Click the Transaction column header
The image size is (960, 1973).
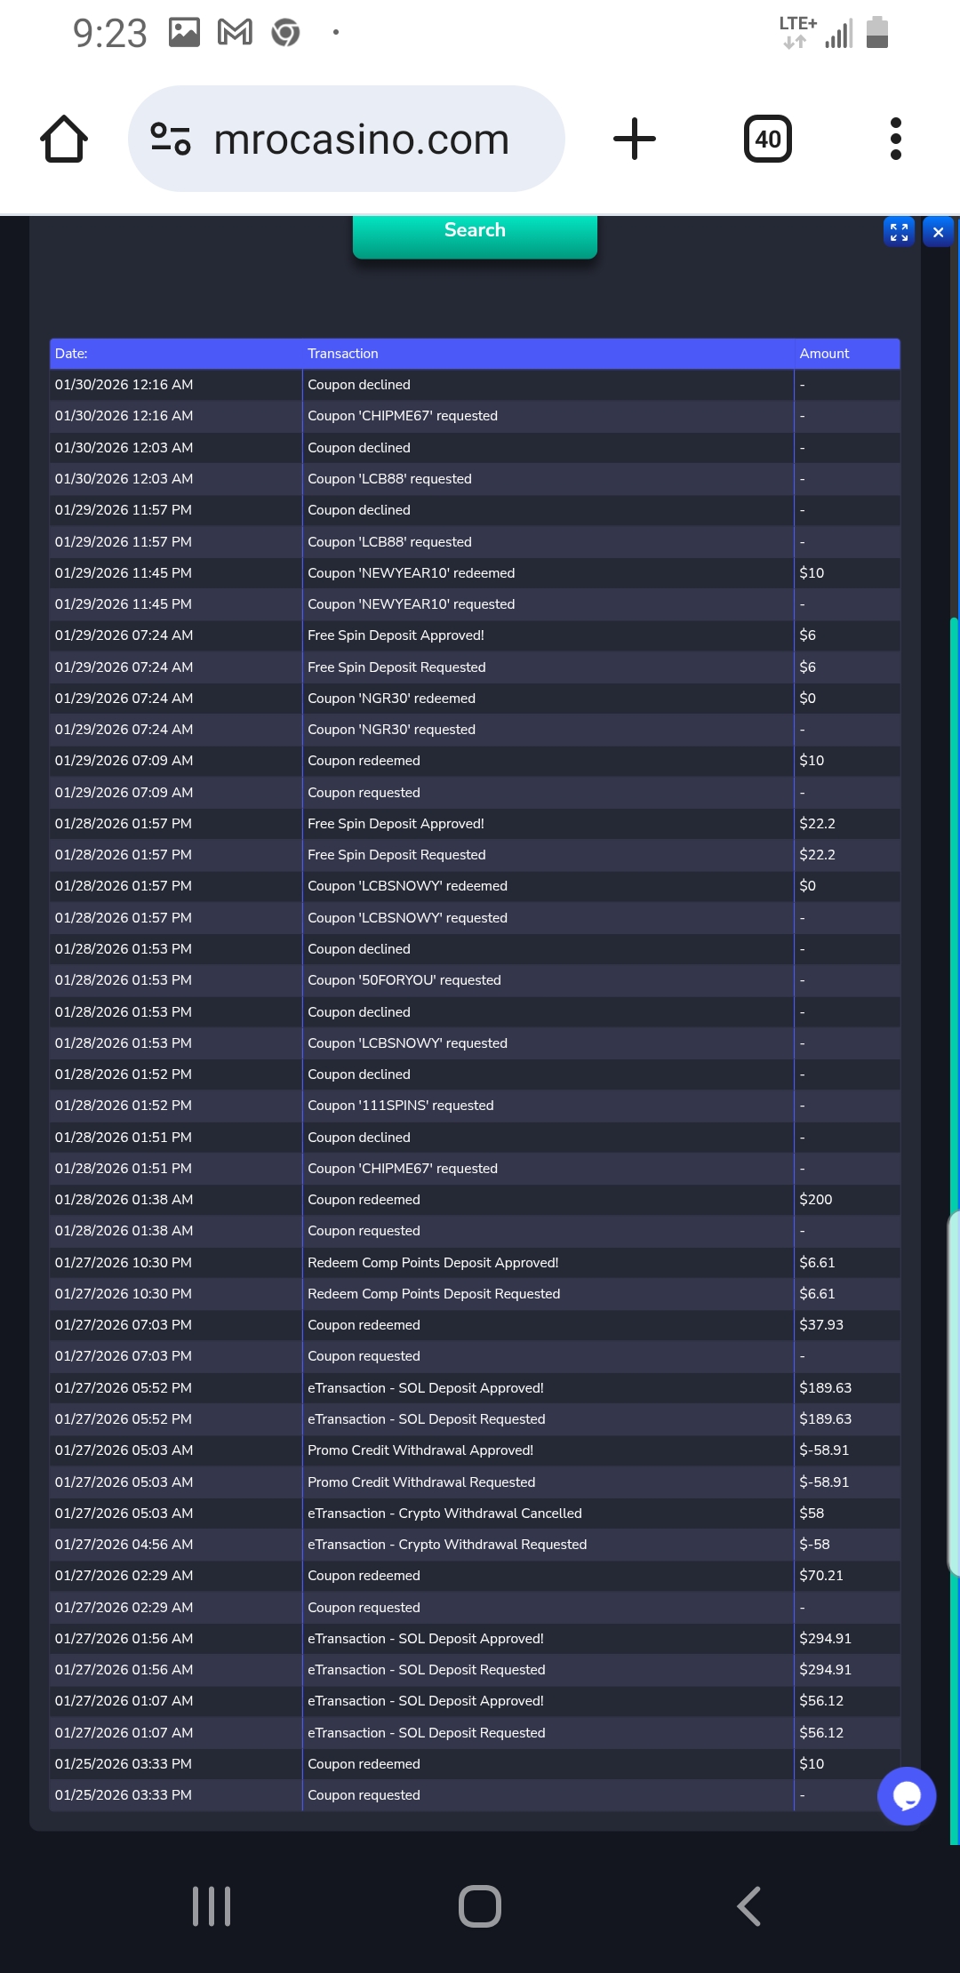pos(343,354)
